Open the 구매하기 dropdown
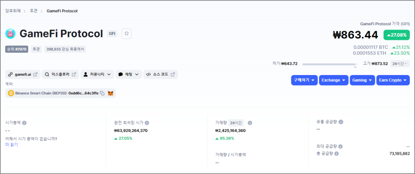This screenshot has height=174, width=415. pos(304,80)
